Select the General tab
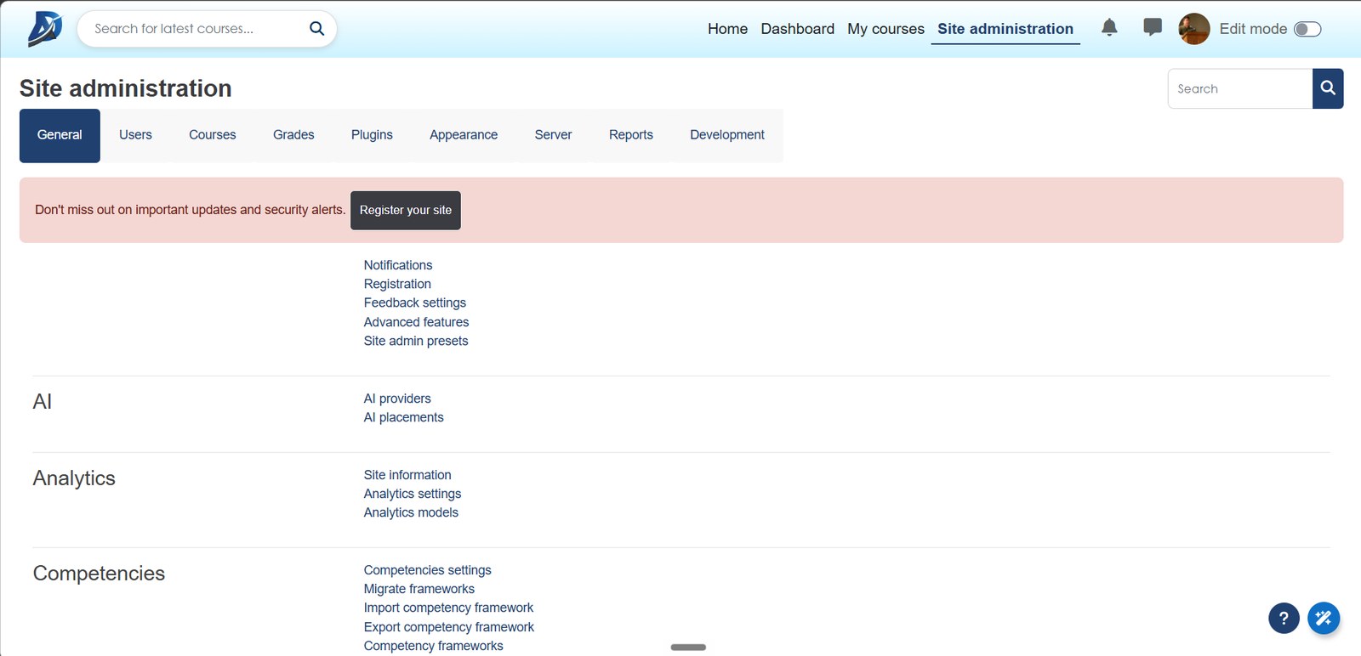This screenshot has height=656, width=1361. pyautogui.click(x=60, y=135)
